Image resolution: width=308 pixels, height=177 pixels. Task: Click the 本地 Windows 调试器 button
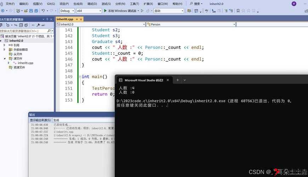(122, 11)
